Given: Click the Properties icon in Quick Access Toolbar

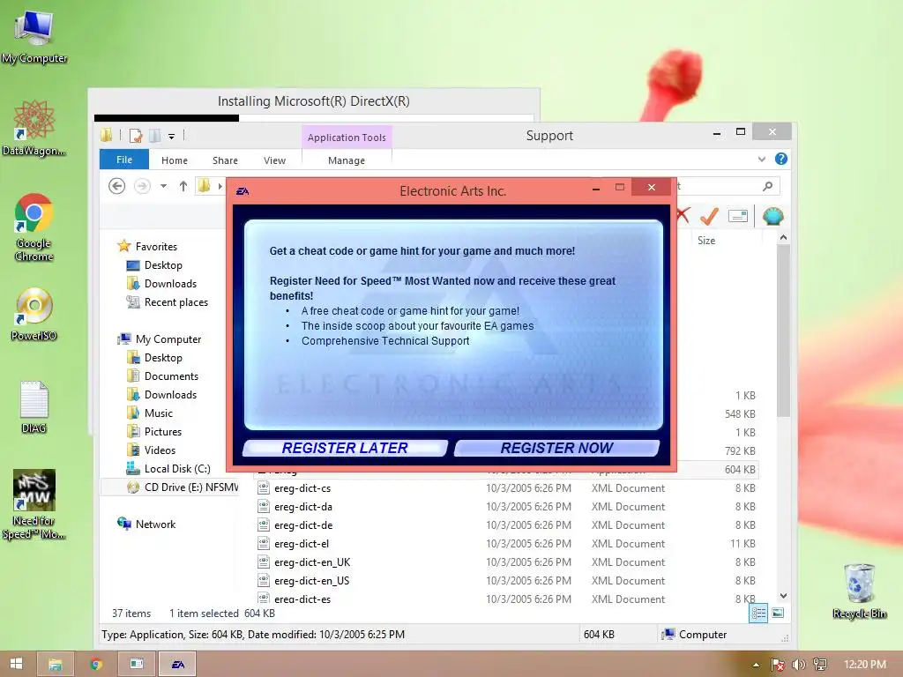Looking at the screenshot, I should coord(136,136).
